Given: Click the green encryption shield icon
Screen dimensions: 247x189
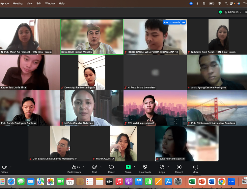Looking at the screenshot, I should click(x=220, y=12).
